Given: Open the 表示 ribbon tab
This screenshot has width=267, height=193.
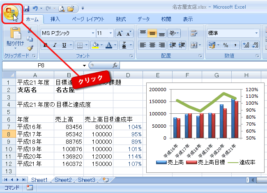Looking at the screenshot, I should point(188,19).
